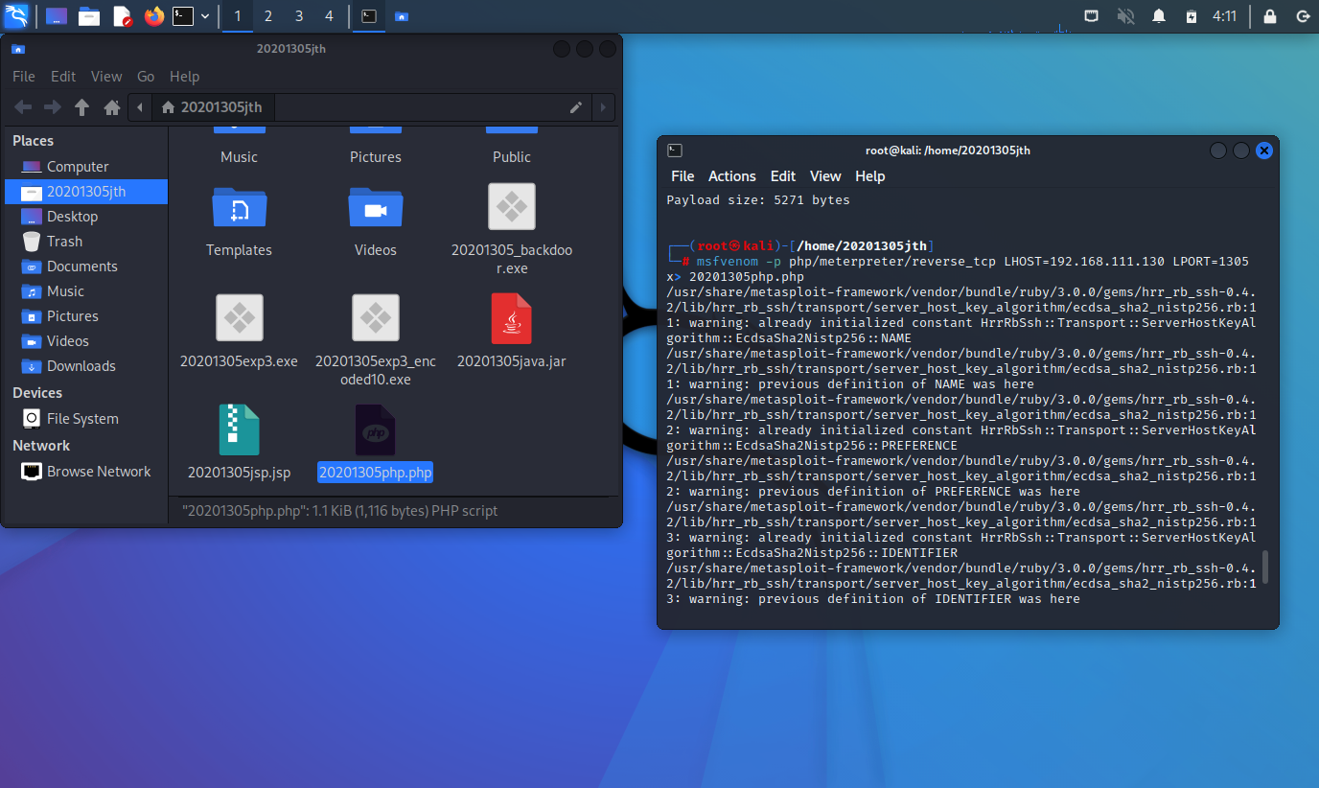Click the Public folder label
The image size is (1319, 788).
tap(512, 157)
